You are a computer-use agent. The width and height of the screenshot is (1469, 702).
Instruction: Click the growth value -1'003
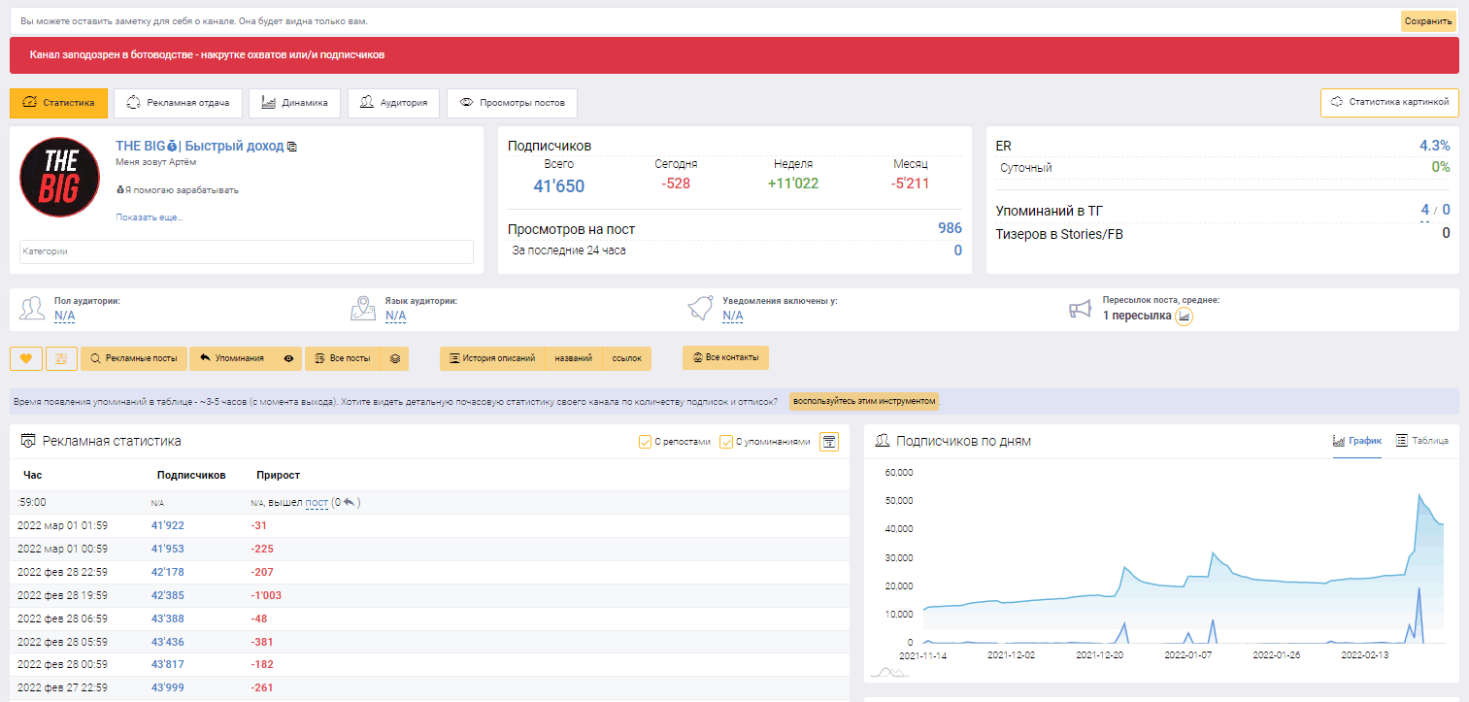[266, 595]
